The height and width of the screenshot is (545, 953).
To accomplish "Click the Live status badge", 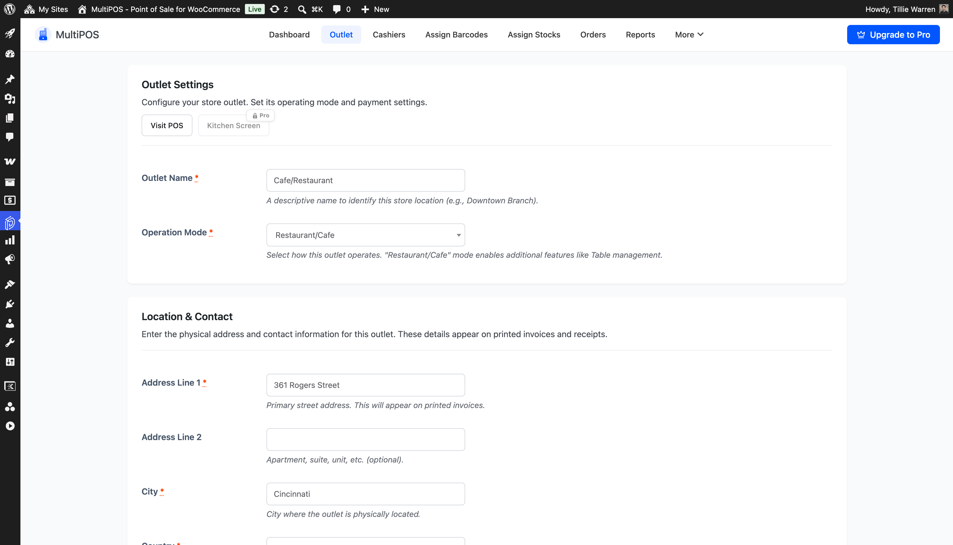I will (x=254, y=9).
